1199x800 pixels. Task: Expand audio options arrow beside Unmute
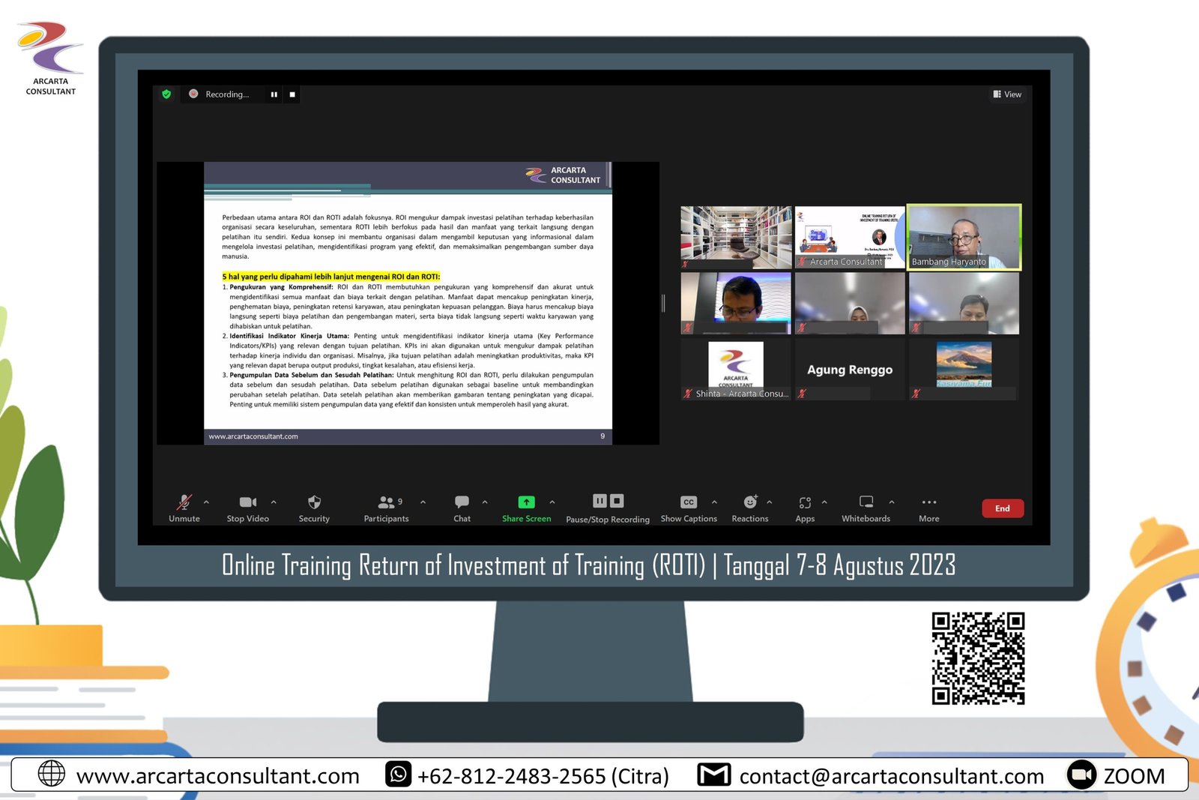[207, 502]
